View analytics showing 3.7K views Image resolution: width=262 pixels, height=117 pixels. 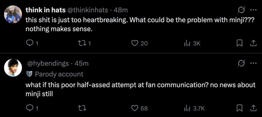click(x=187, y=108)
